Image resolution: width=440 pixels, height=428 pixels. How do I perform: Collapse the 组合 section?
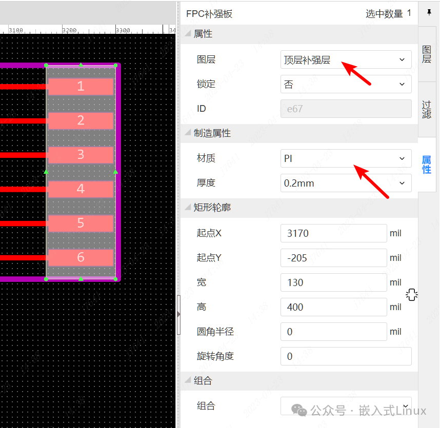188,380
